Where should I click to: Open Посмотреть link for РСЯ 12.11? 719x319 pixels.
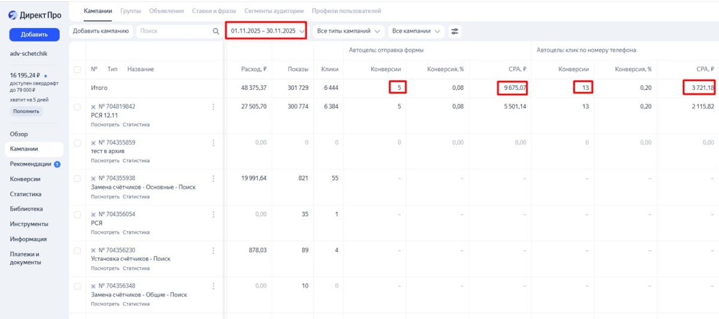point(105,124)
